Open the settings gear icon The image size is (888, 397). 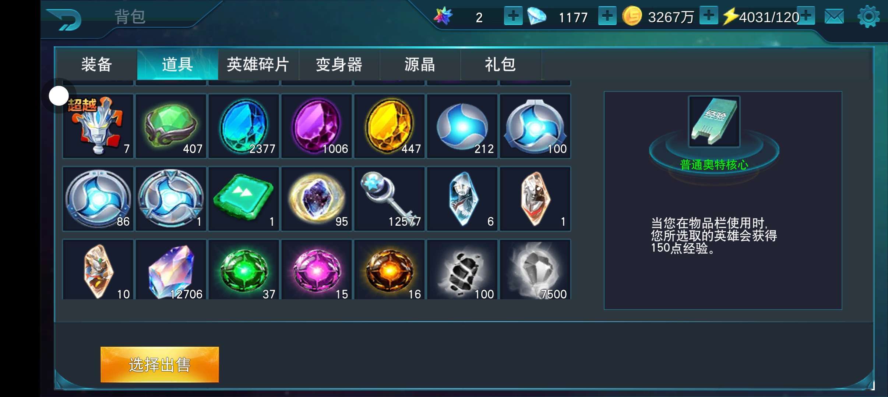[x=868, y=17]
